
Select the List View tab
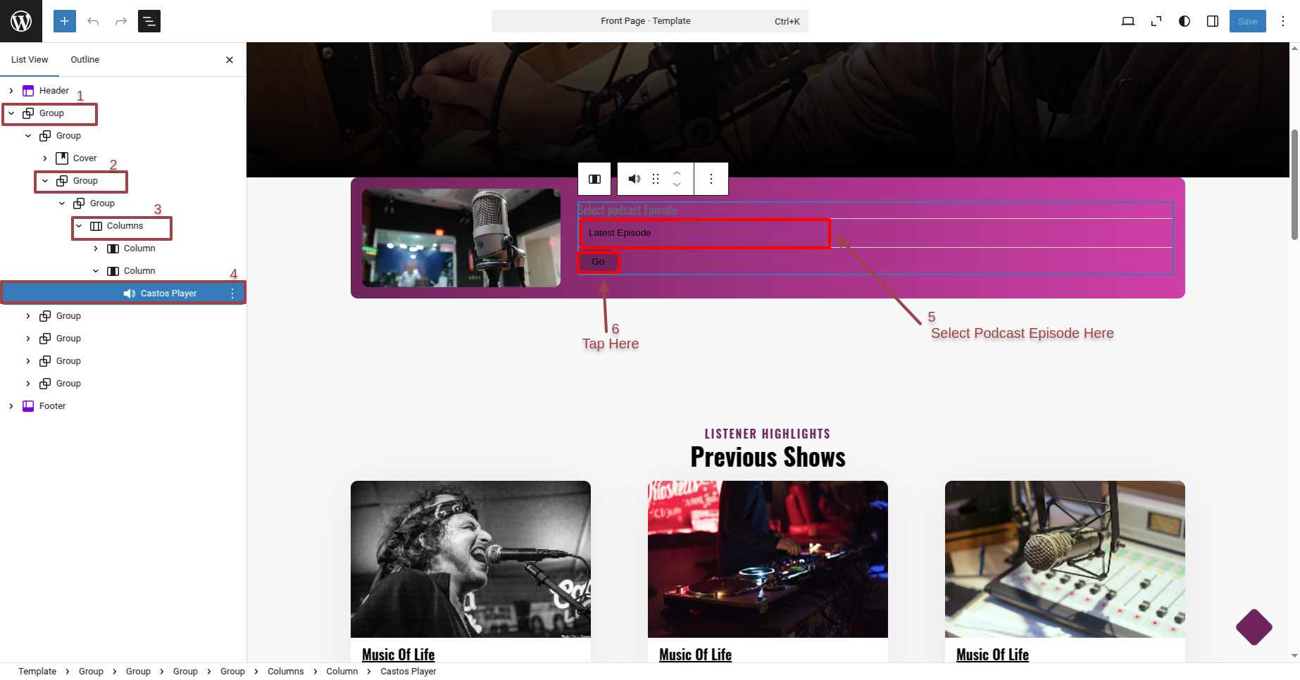[x=30, y=60]
